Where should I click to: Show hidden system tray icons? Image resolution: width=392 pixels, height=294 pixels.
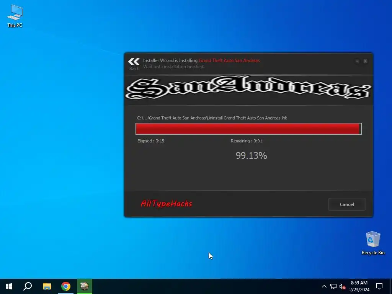pos(324,286)
